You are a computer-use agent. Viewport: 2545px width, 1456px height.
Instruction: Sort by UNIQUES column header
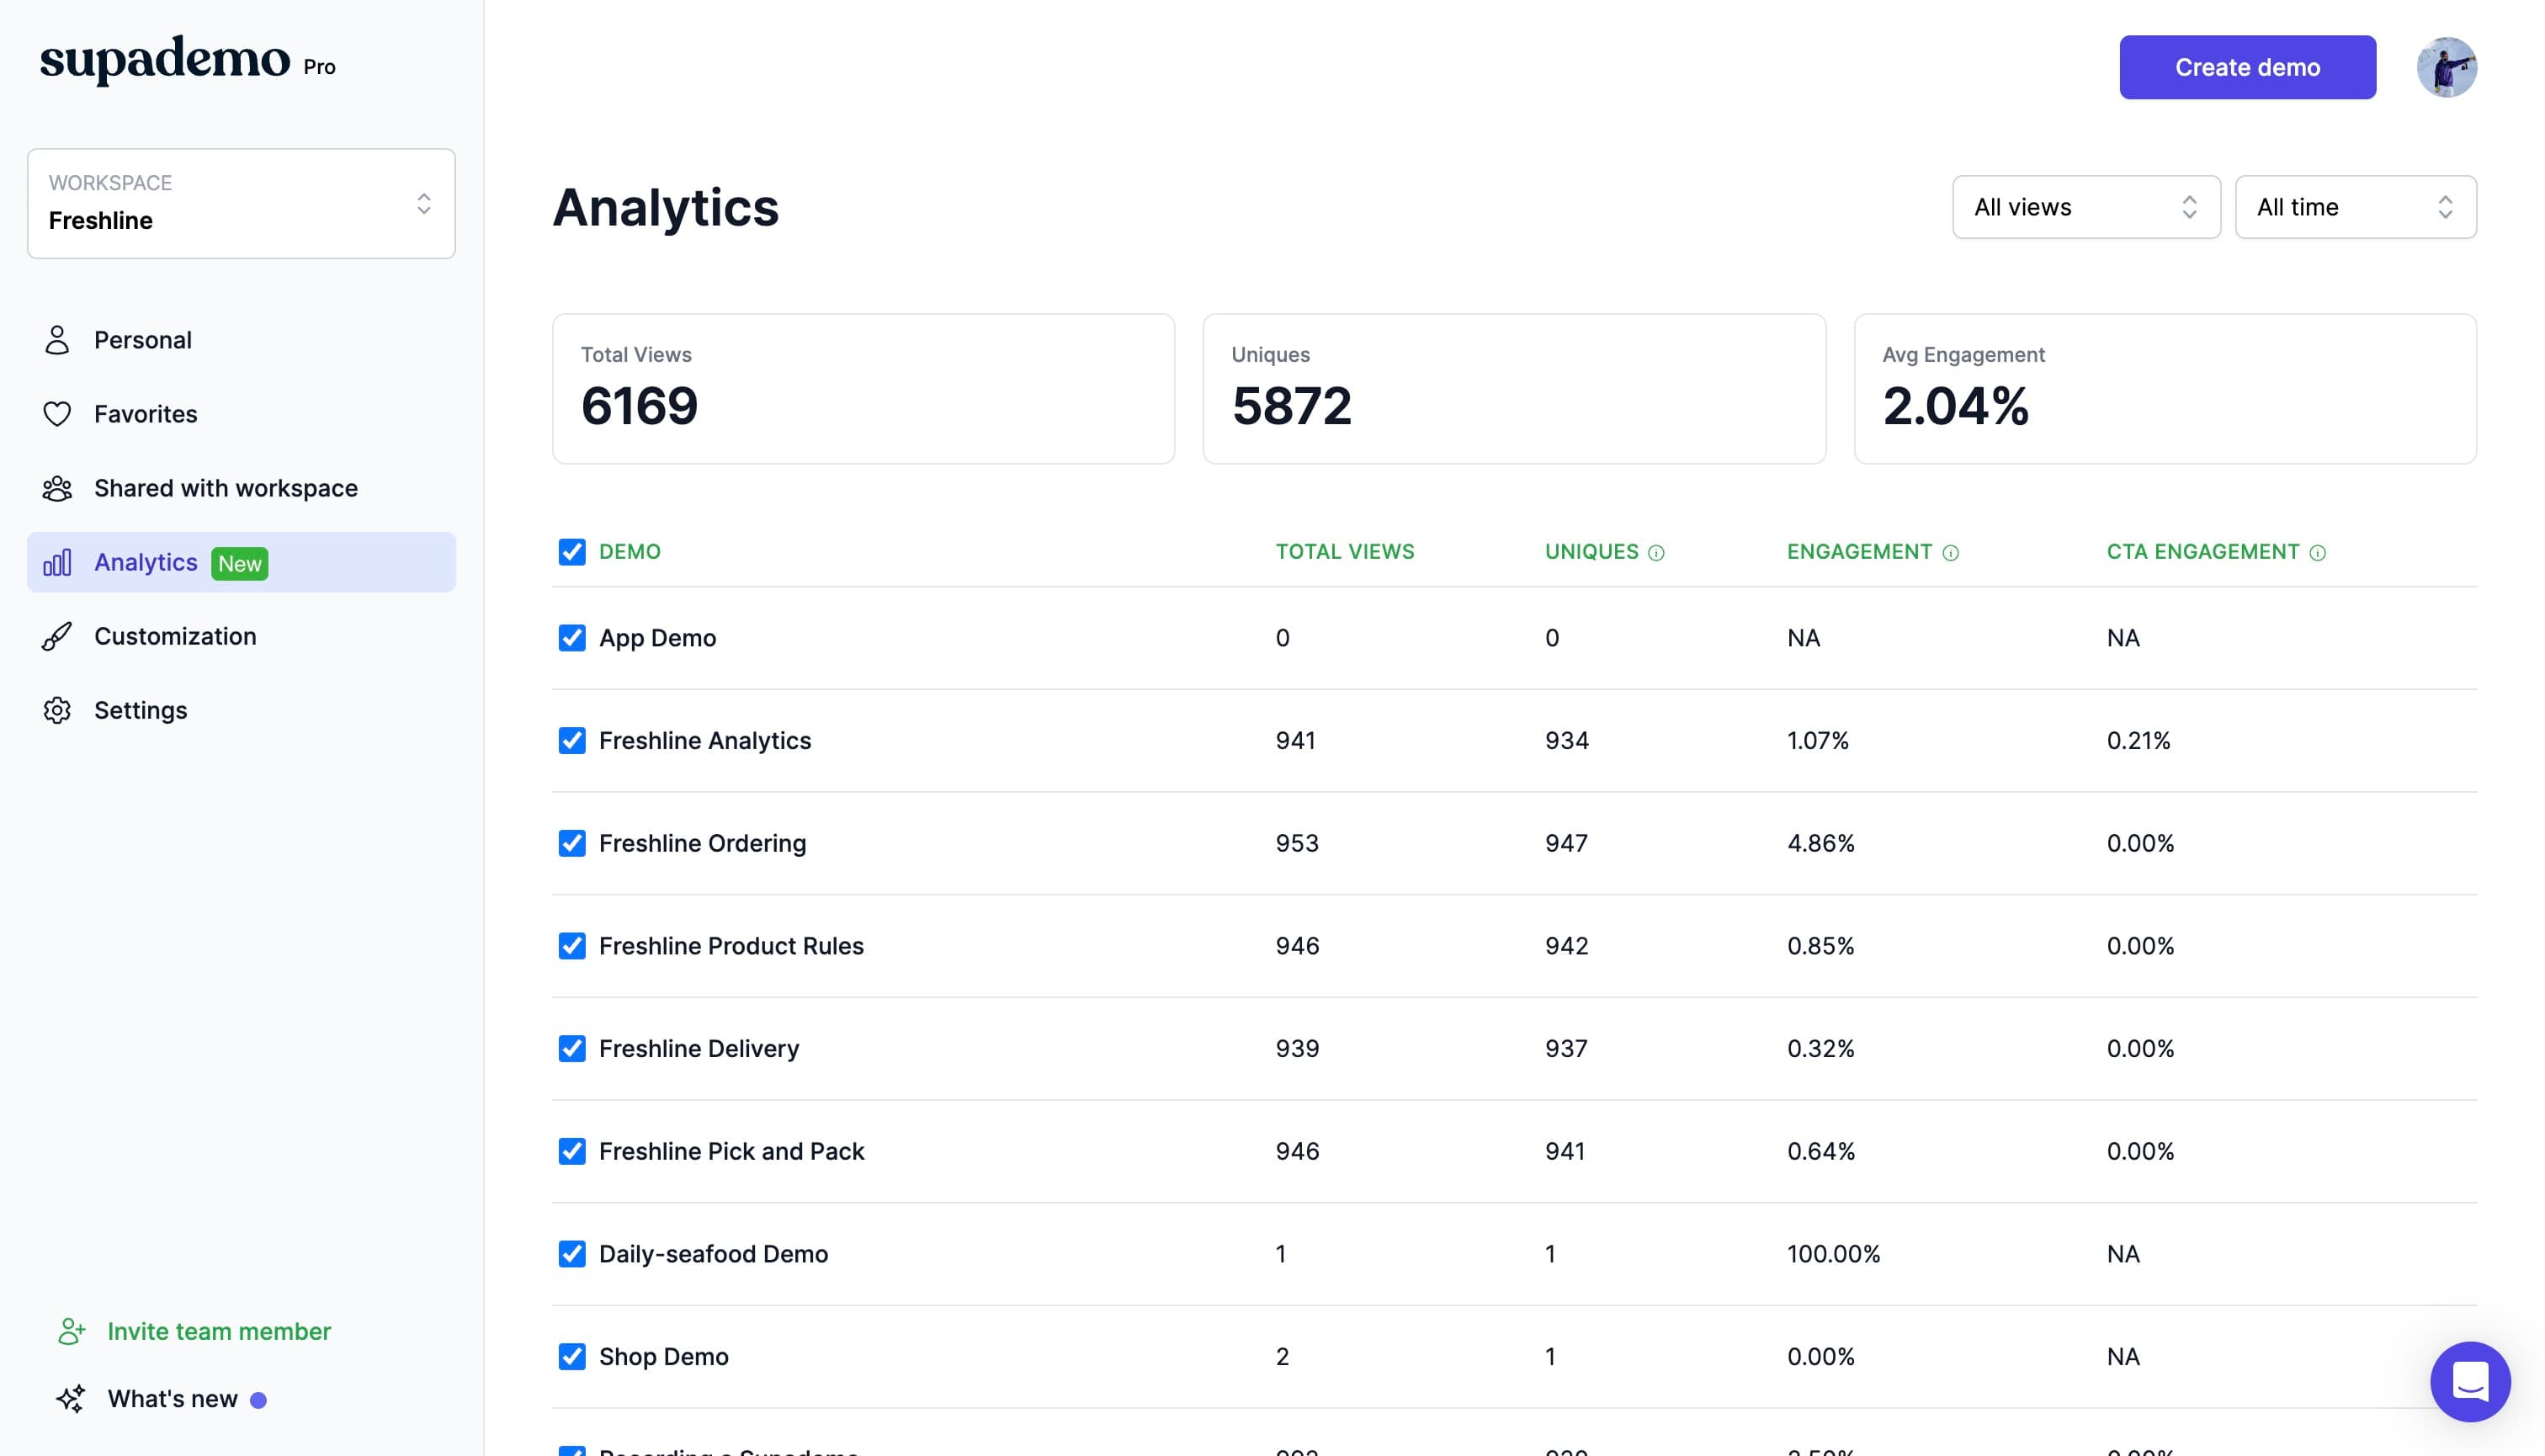1591,552
